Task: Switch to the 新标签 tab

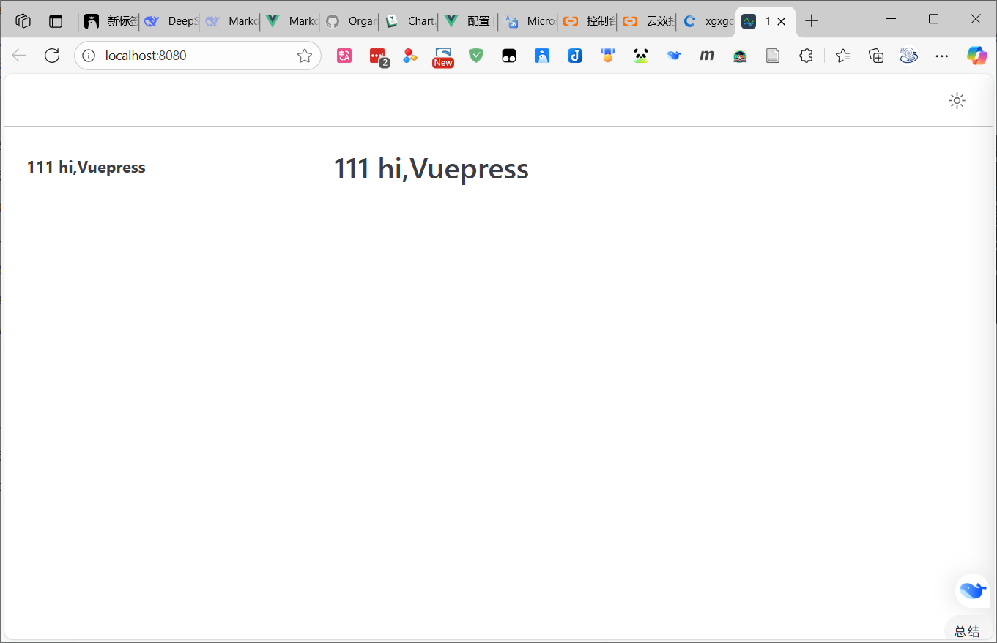Action: (109, 21)
